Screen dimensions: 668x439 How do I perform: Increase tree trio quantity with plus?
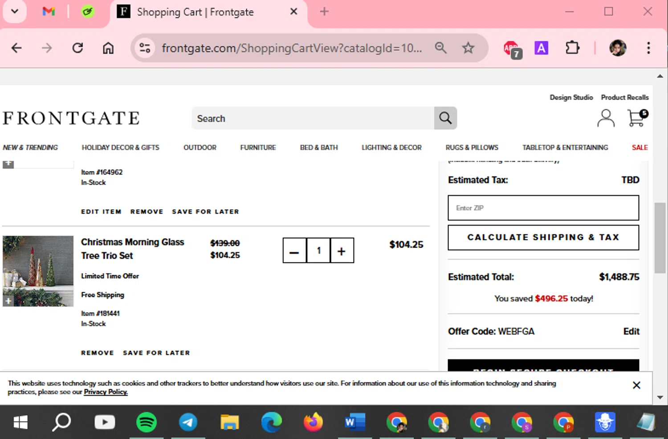point(342,250)
